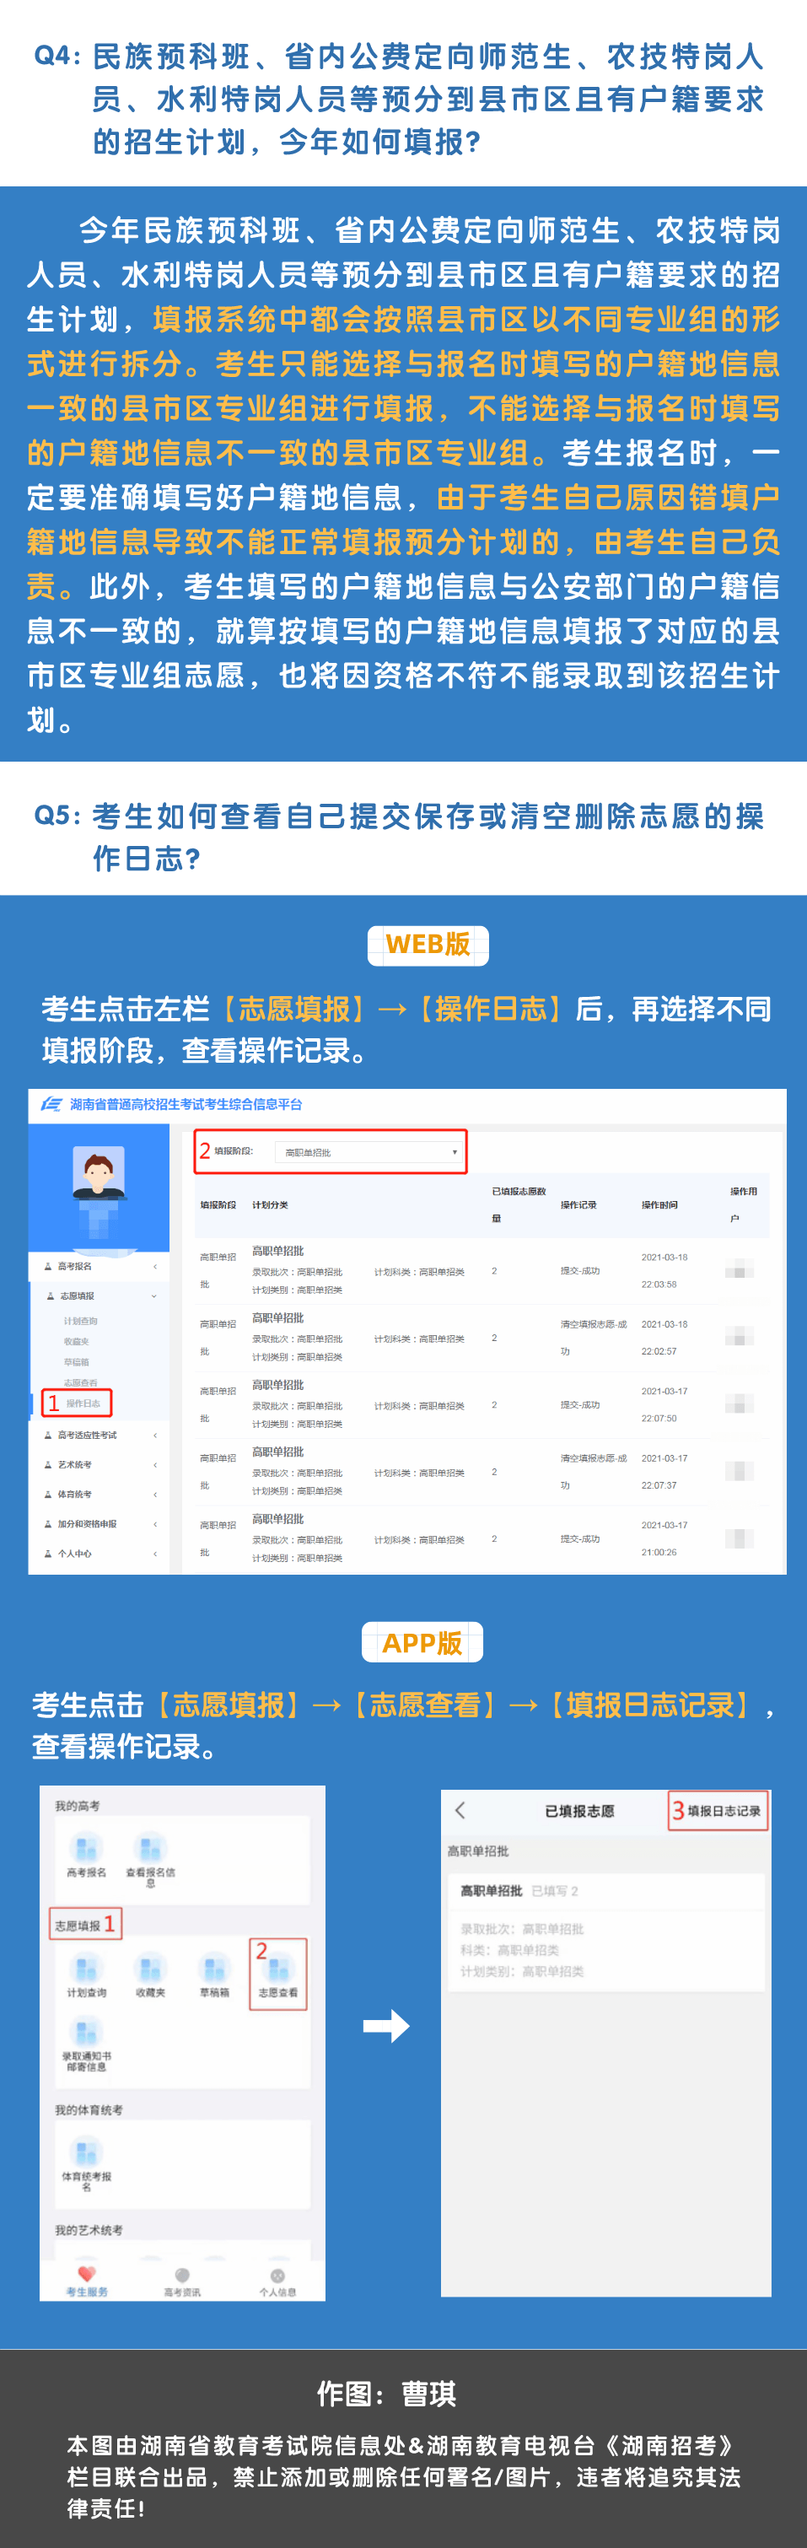Click the 我的体育统考 section heading
Image resolution: width=807 pixels, height=2548 pixels.
pos(89,2109)
